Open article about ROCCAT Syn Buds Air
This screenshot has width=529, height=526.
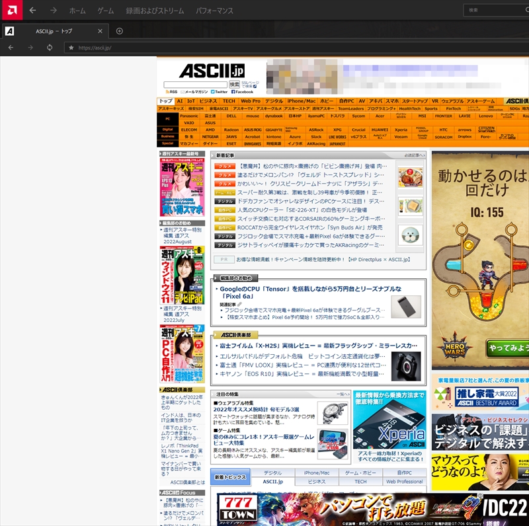(309, 227)
